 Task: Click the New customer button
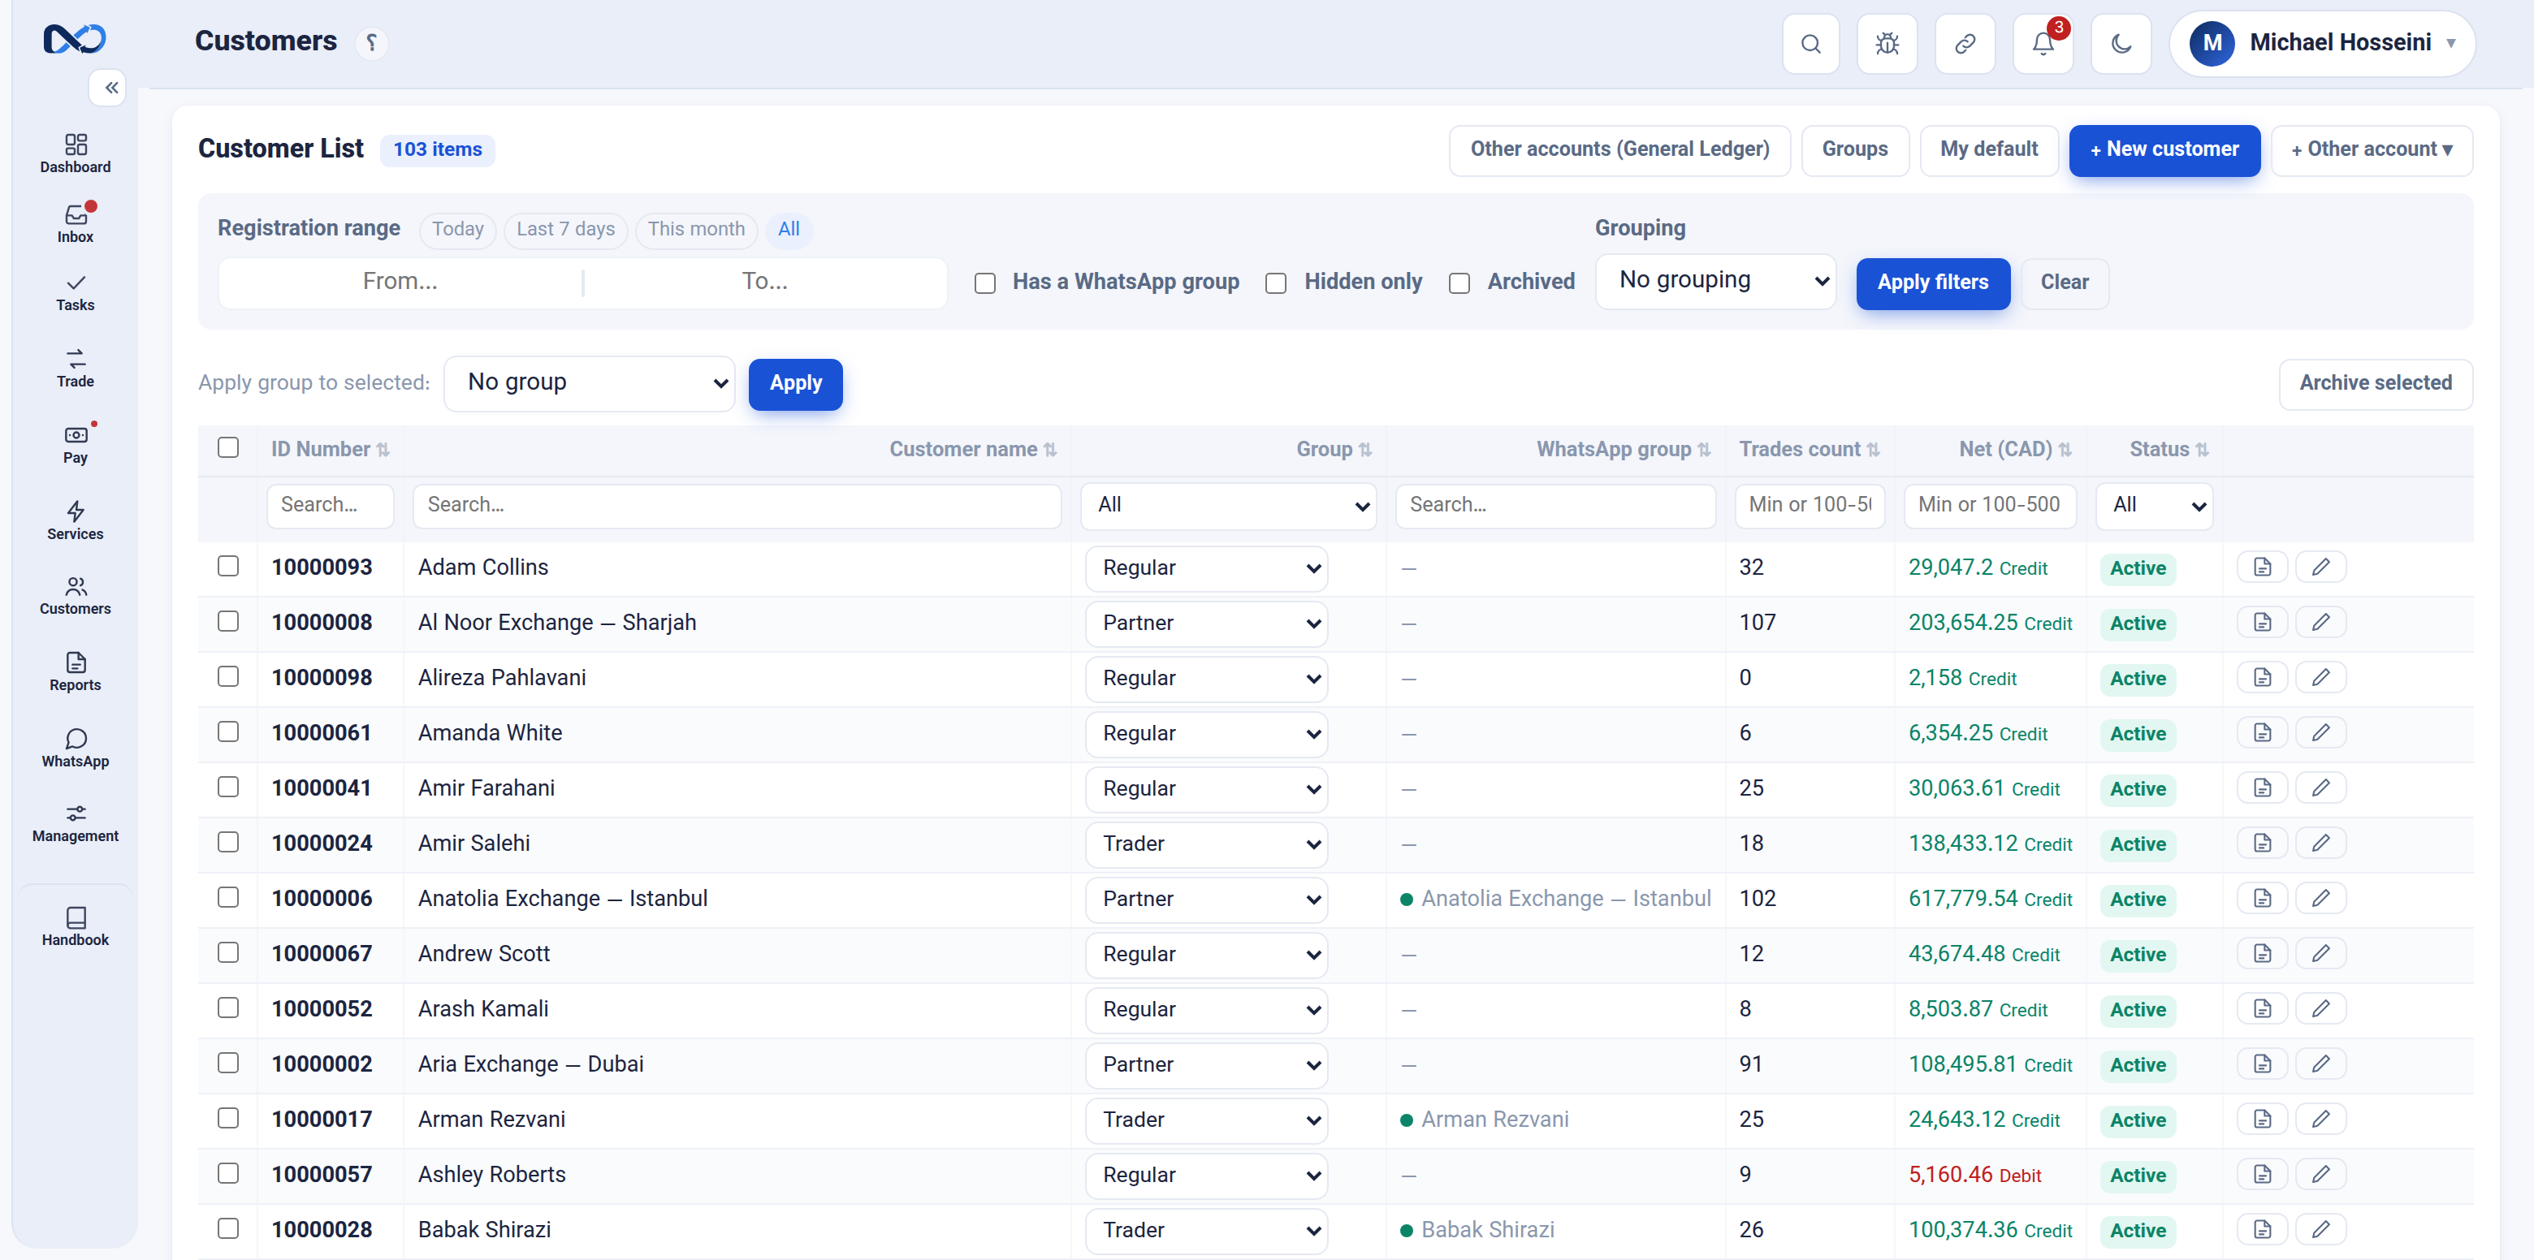(2164, 149)
